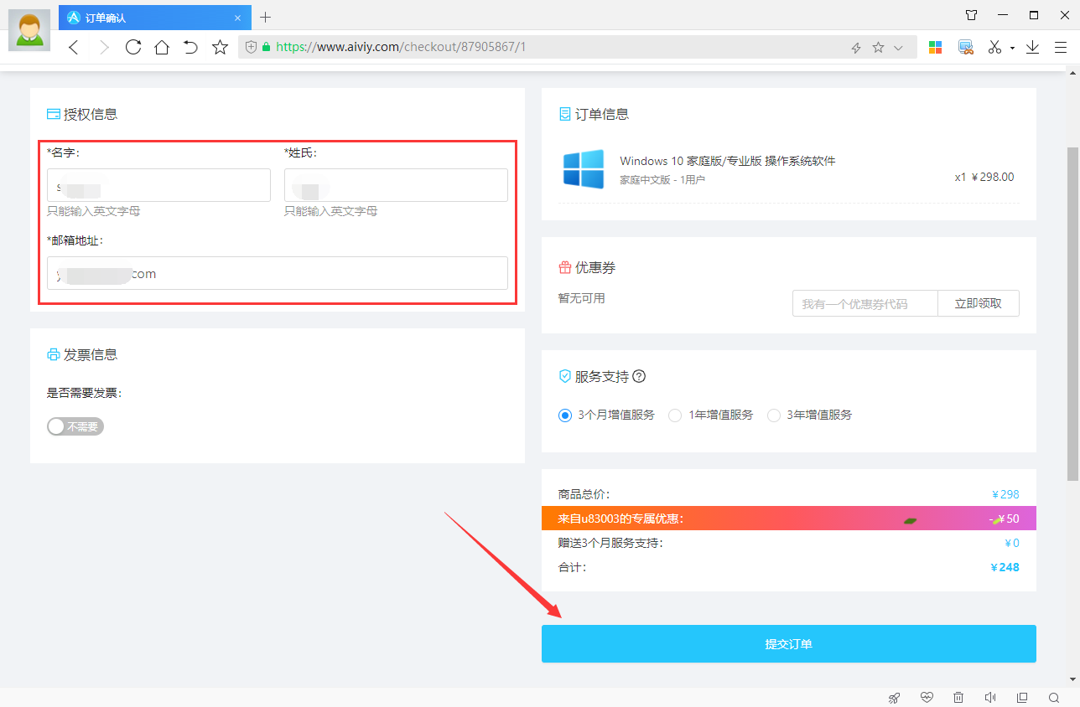Click the page vertical scrollbar
Viewport: 1080px width, 707px height.
click(x=1072, y=313)
